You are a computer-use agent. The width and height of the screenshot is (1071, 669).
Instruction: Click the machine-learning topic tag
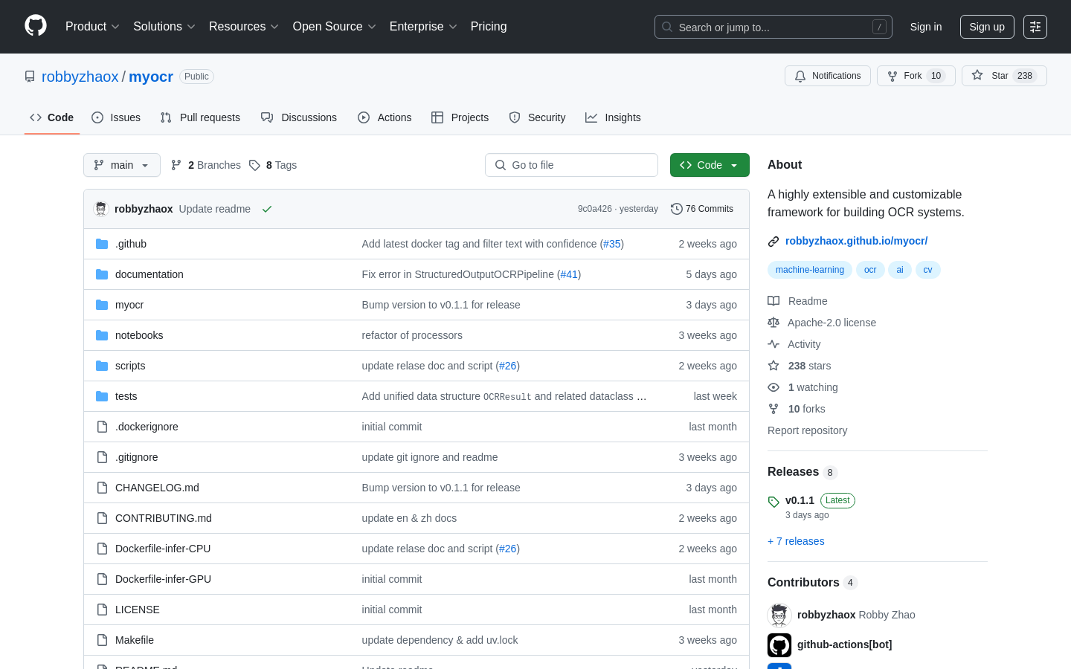(x=810, y=270)
